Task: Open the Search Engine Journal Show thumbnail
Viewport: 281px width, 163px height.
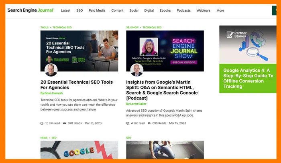Action: 165,51
